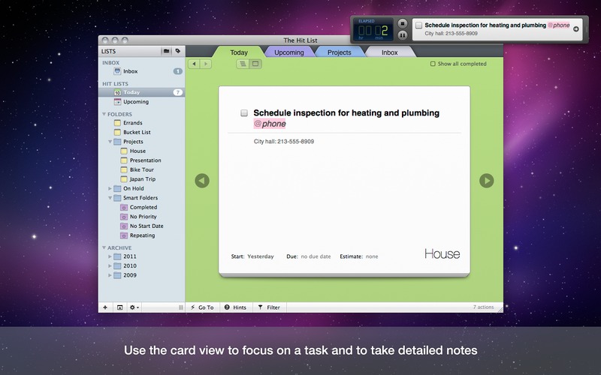Show the previous task card
Viewport: 601px width, 375px height.
(x=202, y=181)
